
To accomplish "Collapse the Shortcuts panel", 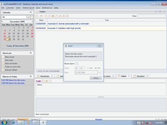I will pos(31,53).
